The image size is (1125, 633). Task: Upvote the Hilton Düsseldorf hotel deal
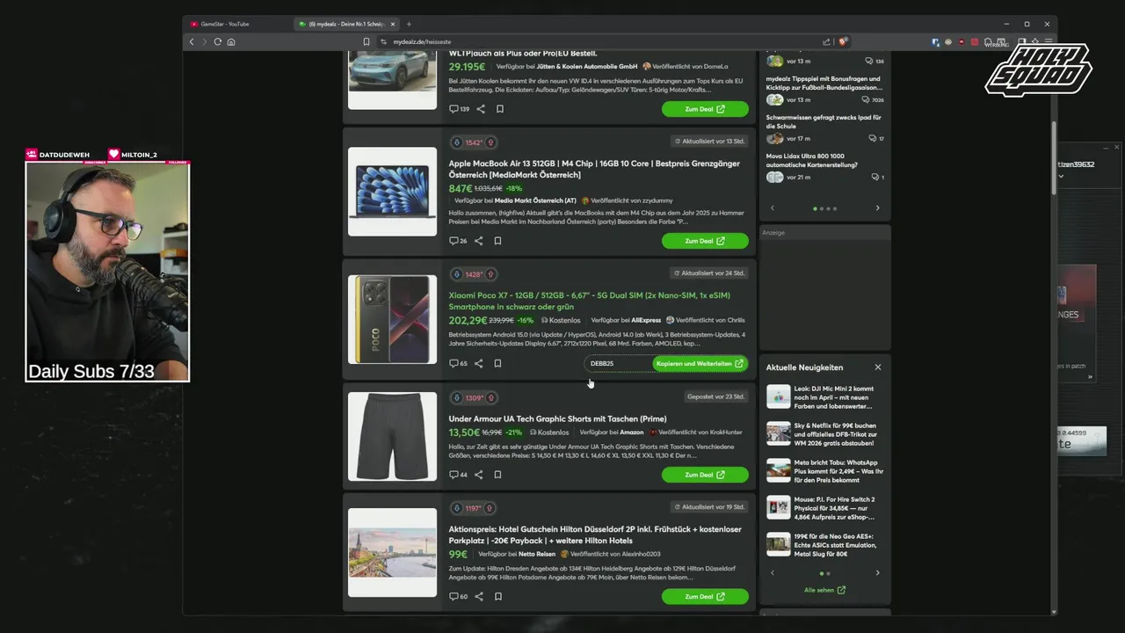click(490, 508)
